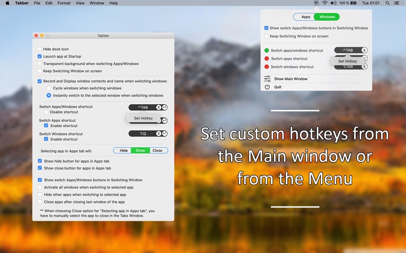
Task: Enable Close apps after closing last window
Action: pos(40,201)
